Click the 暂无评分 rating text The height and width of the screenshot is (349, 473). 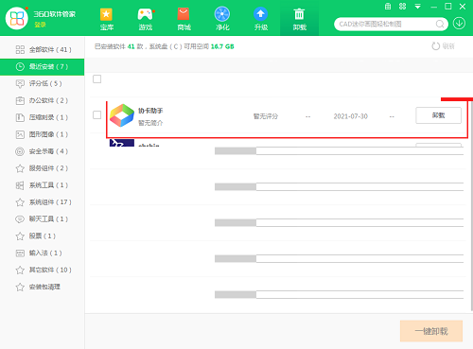[266, 116]
